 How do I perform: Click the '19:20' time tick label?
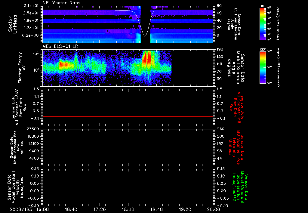185,209
